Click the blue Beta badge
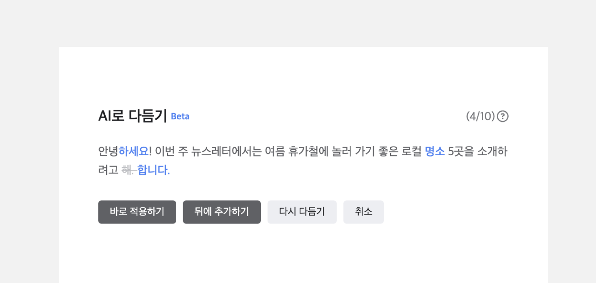 click(x=180, y=116)
